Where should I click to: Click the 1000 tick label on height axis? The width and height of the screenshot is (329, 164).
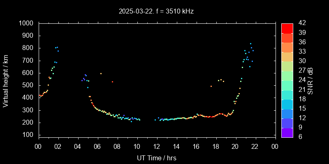(27, 23)
